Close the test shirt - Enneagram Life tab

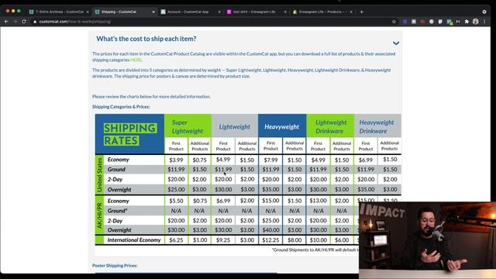click(x=285, y=12)
